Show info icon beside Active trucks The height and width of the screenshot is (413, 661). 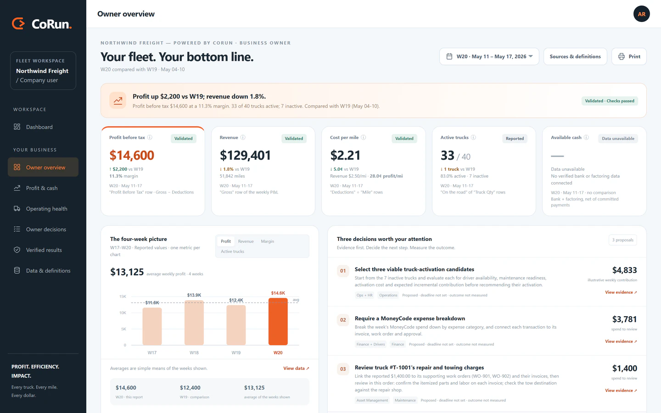(473, 137)
